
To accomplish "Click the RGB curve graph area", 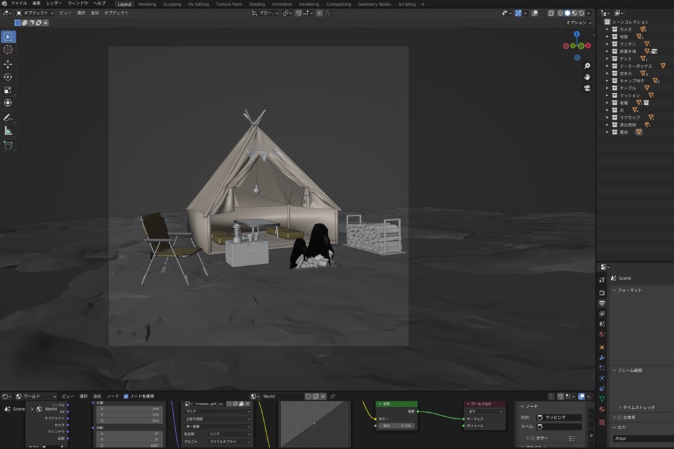I will point(314,424).
